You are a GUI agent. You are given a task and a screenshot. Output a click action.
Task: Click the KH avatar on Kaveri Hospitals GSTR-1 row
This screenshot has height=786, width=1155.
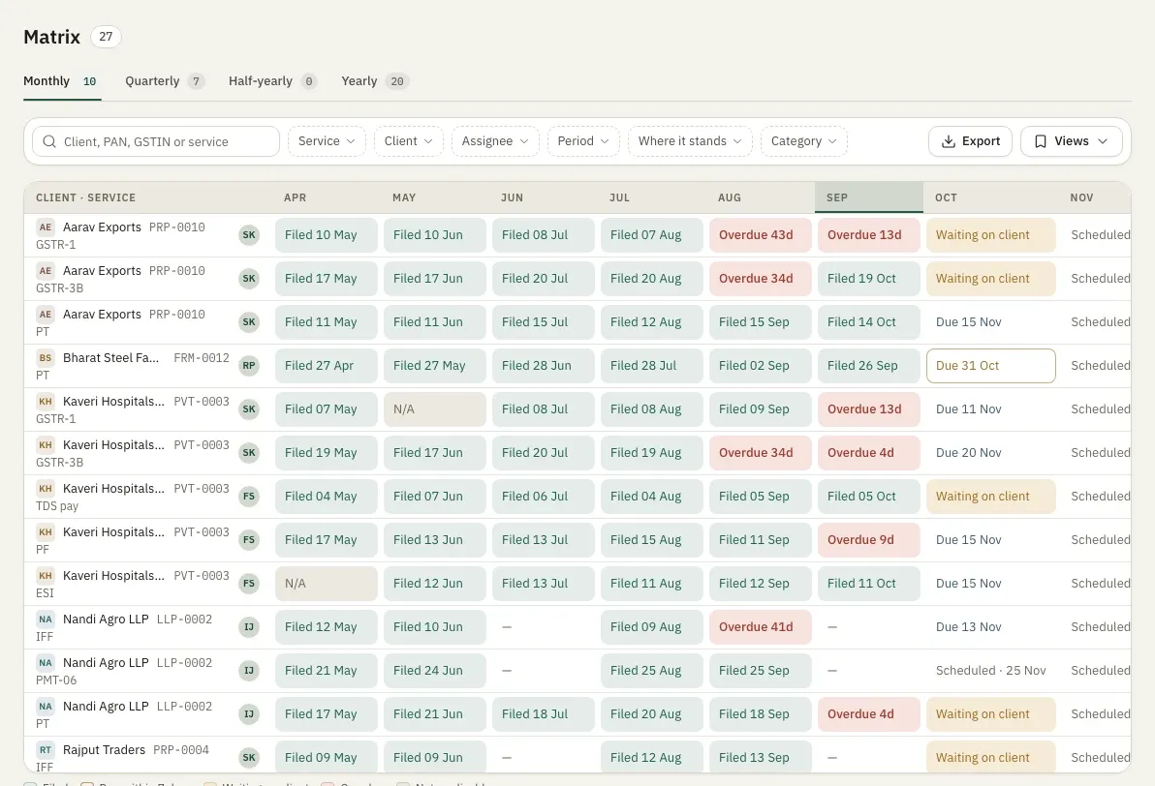point(46,401)
